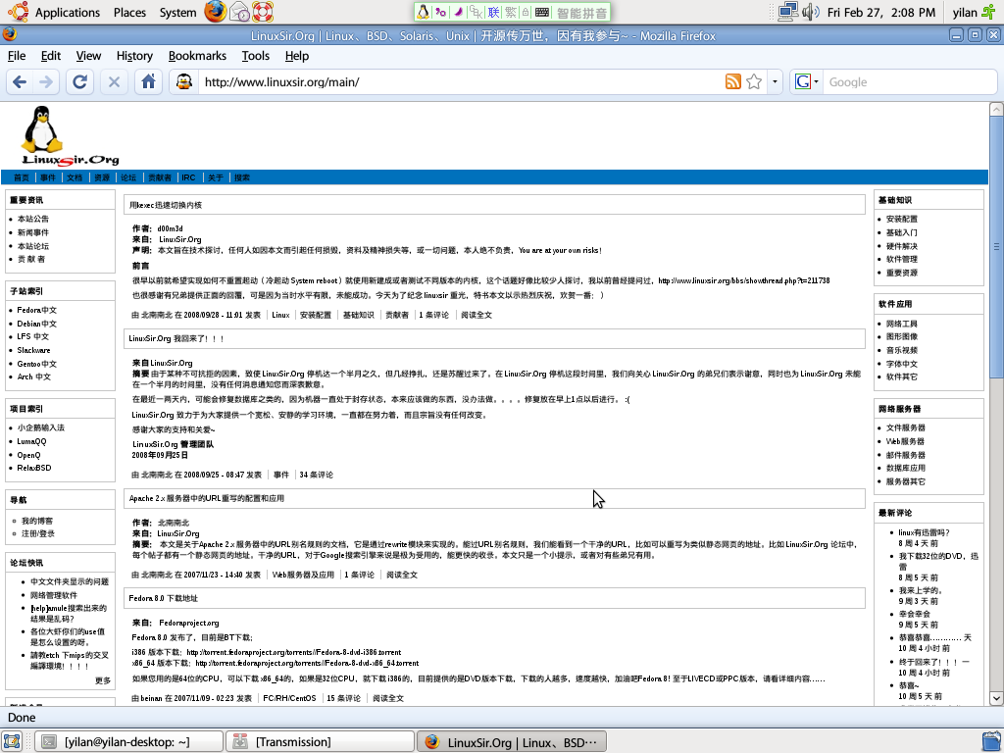Screen dimensions: 1004x753
Task: Open the History menu
Action: tap(134, 56)
